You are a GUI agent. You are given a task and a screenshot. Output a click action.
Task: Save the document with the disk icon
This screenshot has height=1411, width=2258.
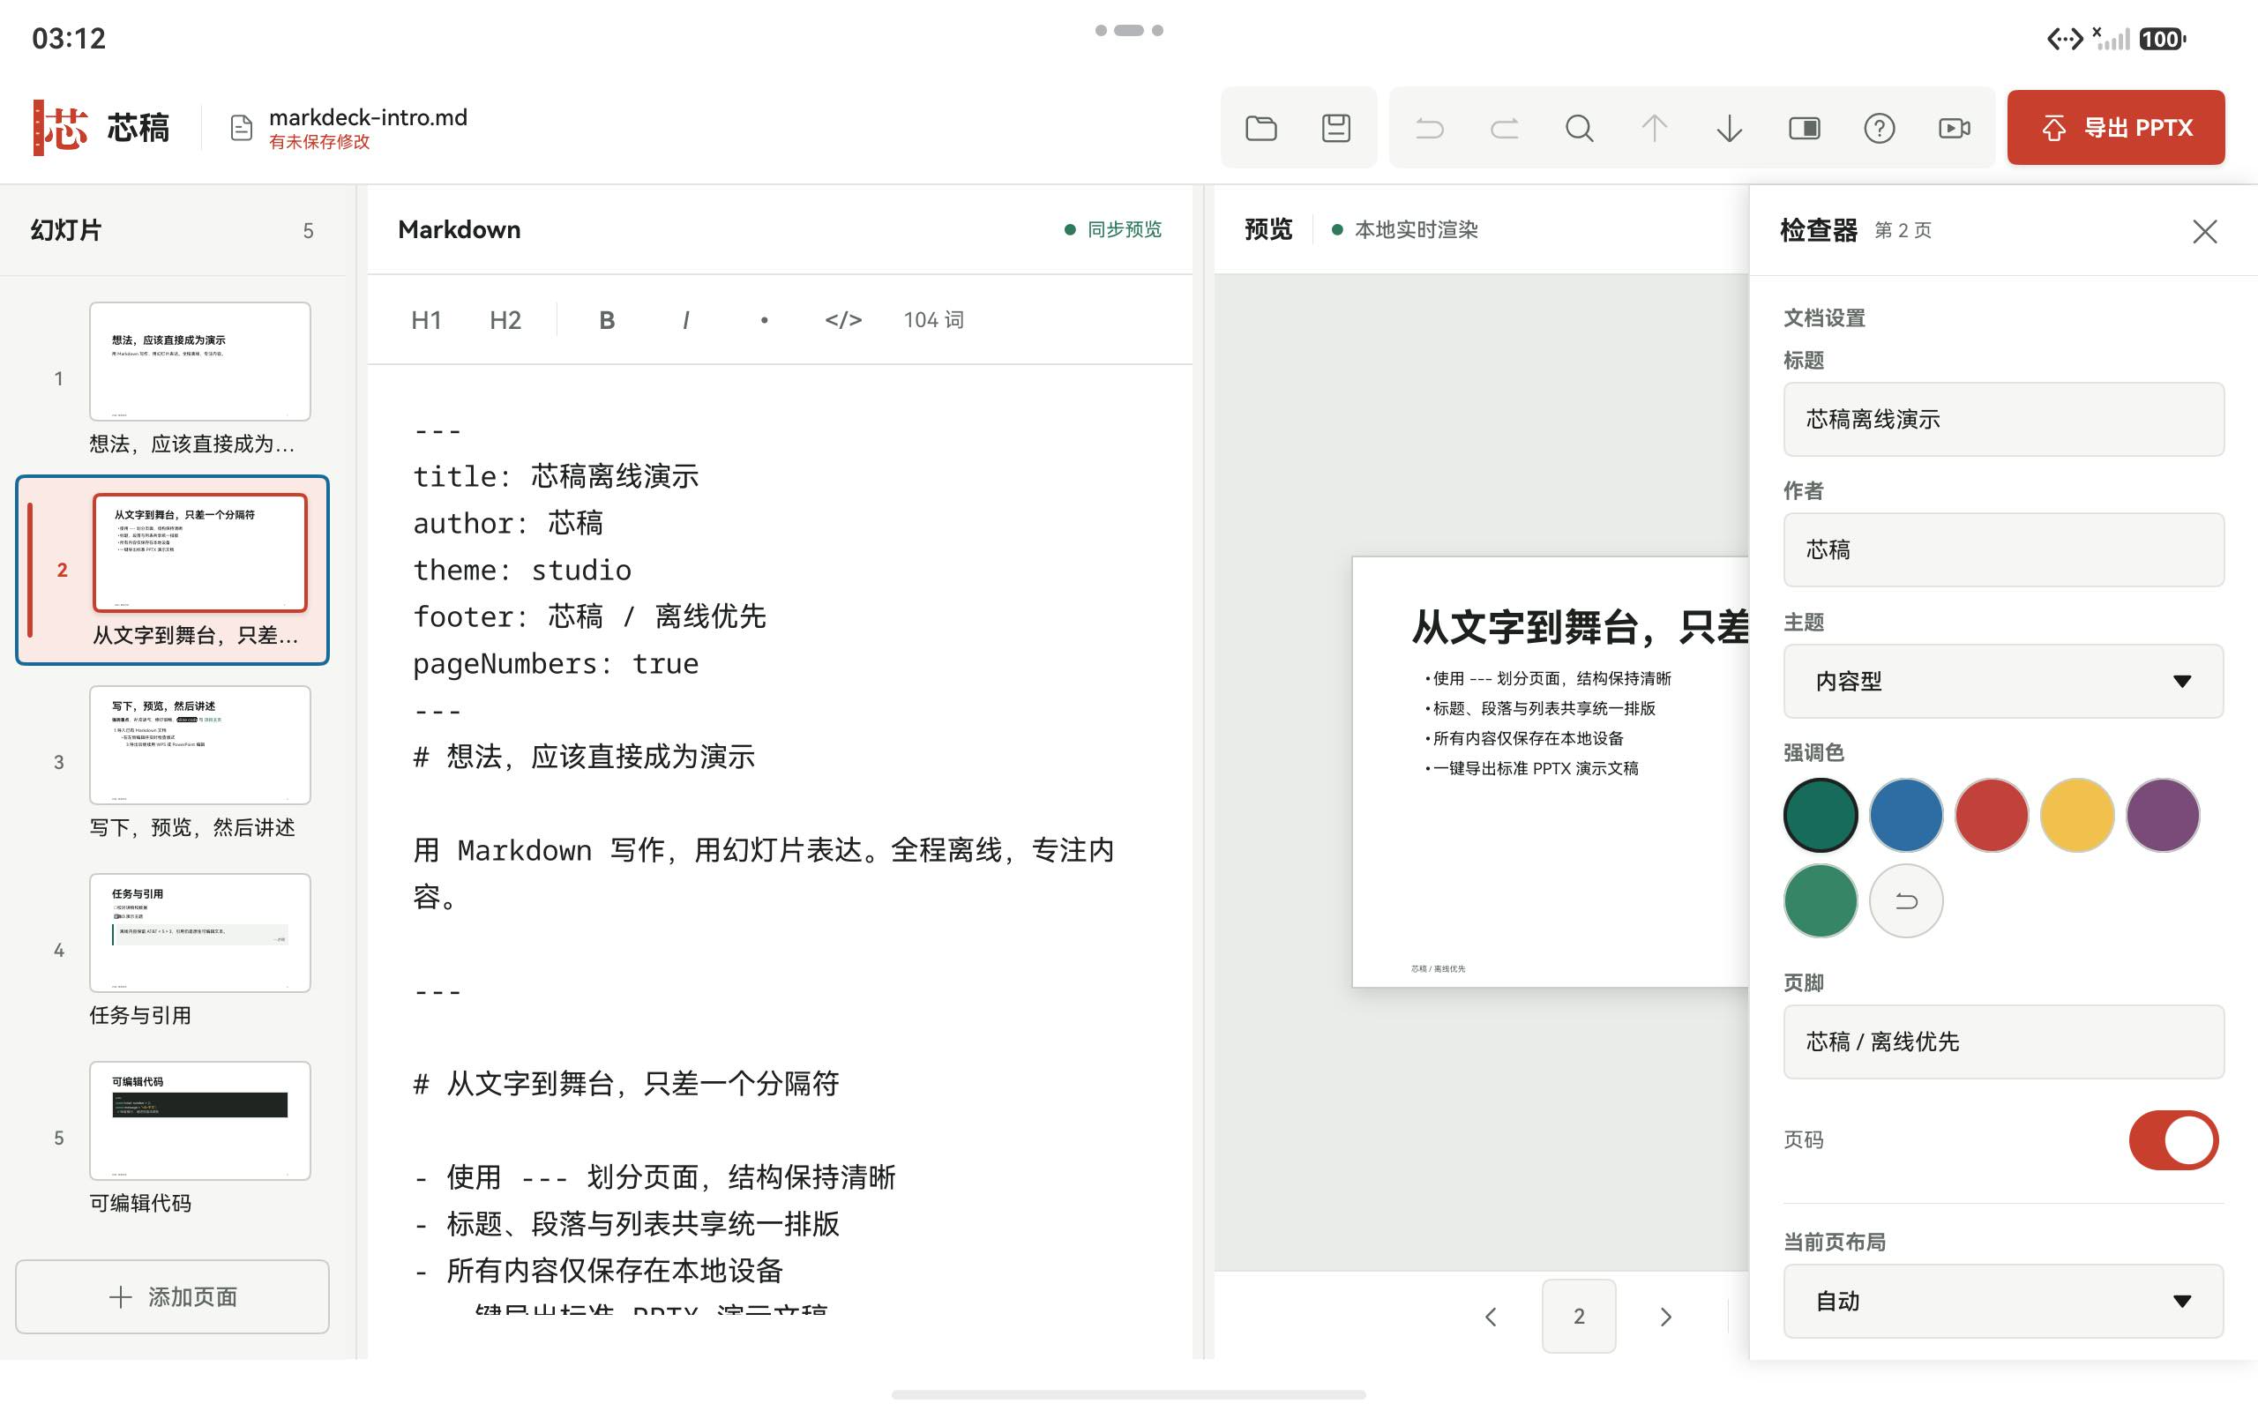click(1336, 128)
